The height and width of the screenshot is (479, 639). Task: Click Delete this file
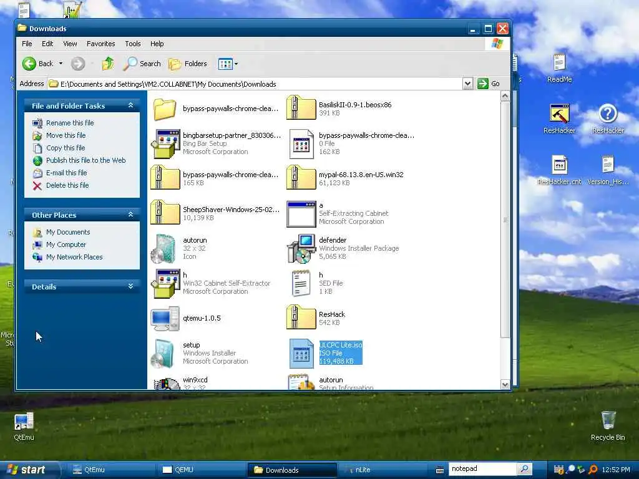pos(67,185)
